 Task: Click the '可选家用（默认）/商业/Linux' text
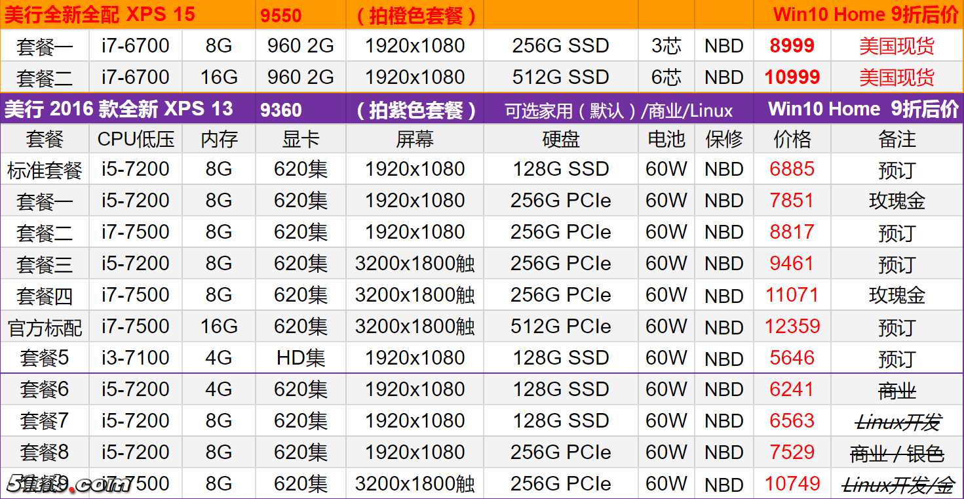point(619,110)
